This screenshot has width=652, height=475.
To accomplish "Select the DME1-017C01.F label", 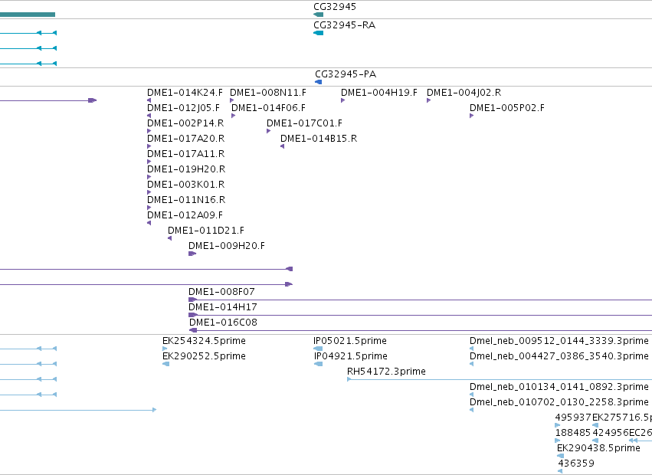I will 304,123.
